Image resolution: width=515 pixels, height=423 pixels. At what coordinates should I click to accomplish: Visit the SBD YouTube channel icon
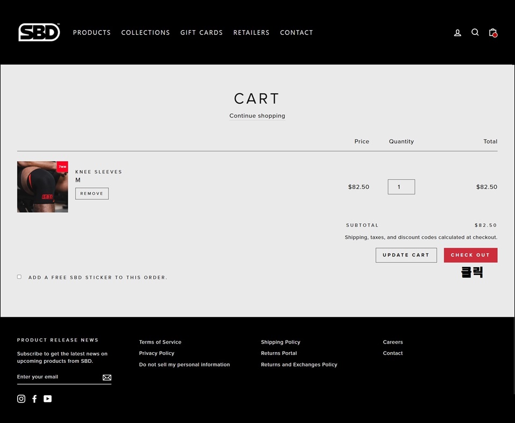(x=48, y=399)
